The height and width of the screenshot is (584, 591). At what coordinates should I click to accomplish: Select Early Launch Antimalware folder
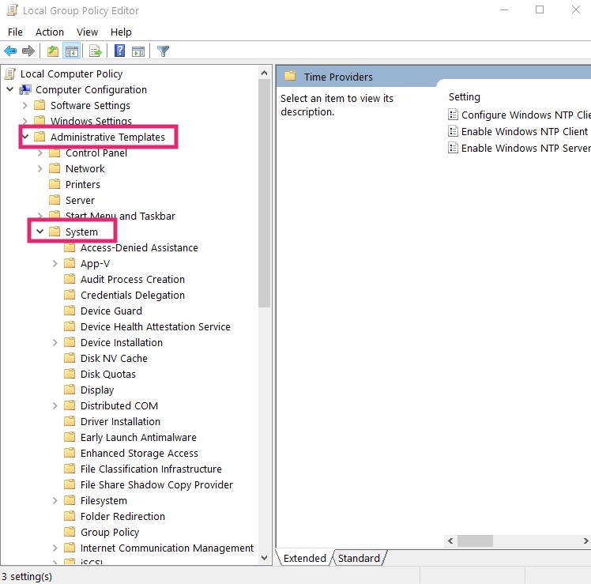[138, 437]
